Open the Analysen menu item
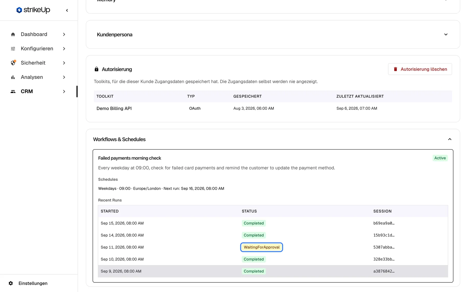Image resolution: width=468 pixels, height=292 pixels. pos(38,77)
